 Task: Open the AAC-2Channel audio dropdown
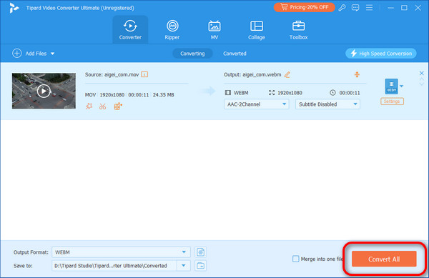tap(257, 104)
